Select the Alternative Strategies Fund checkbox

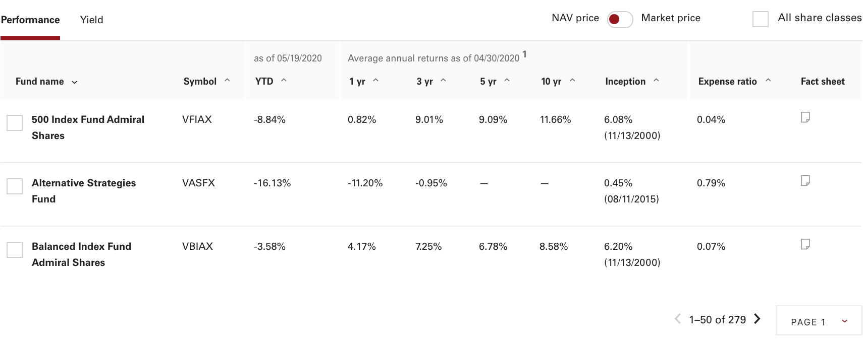(x=15, y=186)
